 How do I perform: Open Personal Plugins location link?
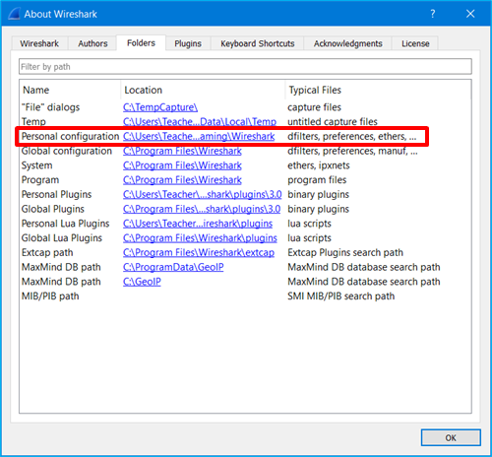[x=203, y=194]
